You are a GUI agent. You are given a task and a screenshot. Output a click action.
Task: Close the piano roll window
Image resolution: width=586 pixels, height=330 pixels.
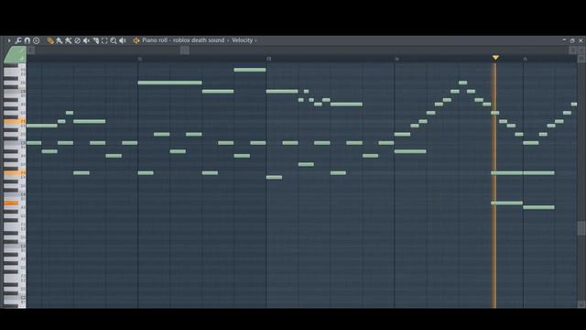pos(581,40)
